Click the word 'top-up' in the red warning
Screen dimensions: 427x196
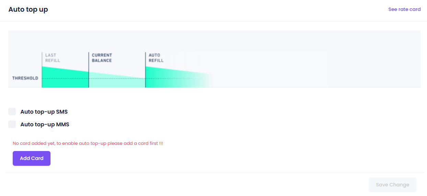tap(98, 143)
